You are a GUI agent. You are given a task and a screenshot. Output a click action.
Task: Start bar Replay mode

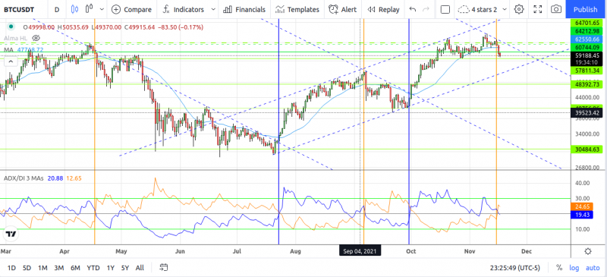click(383, 9)
